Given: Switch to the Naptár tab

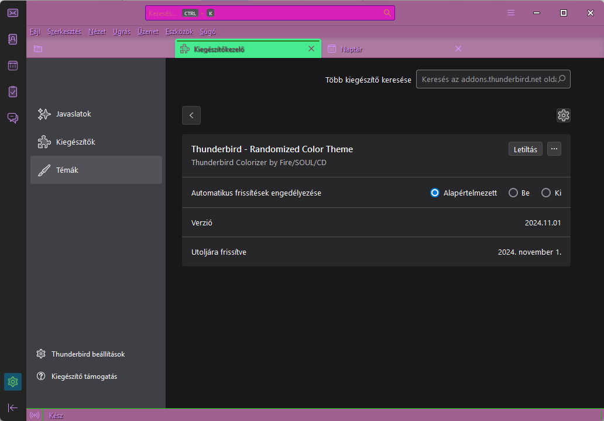Looking at the screenshot, I should click(395, 49).
